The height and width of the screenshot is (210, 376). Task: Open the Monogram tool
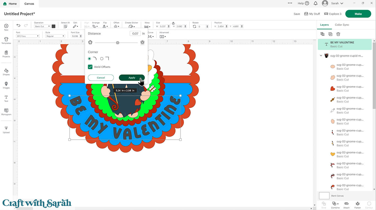pyautogui.click(x=6, y=111)
